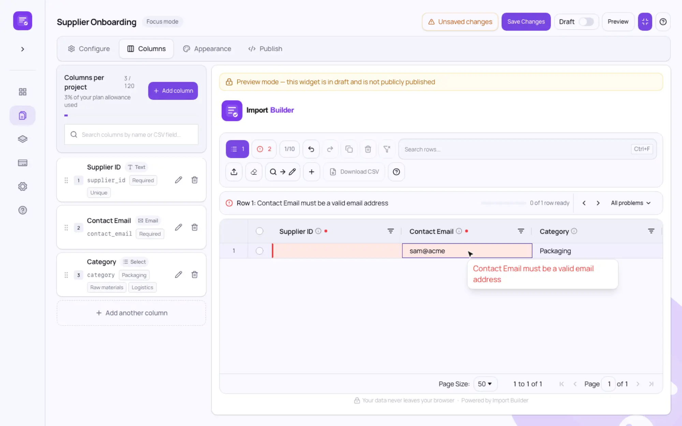Click the search columns input
Screen dimensions: 682x426
[x=131, y=135]
